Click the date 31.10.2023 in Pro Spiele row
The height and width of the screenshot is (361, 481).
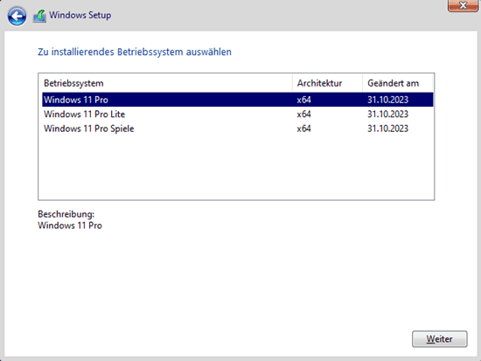387,128
